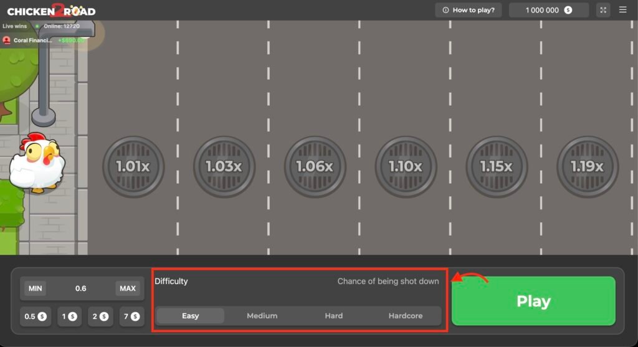Toggle fullscreen mode icon

pyautogui.click(x=603, y=10)
